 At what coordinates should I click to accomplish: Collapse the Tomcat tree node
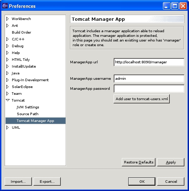pos(8,100)
